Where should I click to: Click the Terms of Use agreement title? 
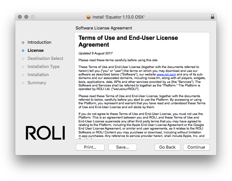click(128, 41)
